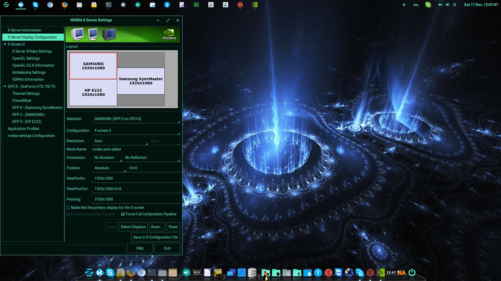Click the NVIDIA icon in the top panel
The height and width of the screenshot is (281, 501).
pos(255,5)
